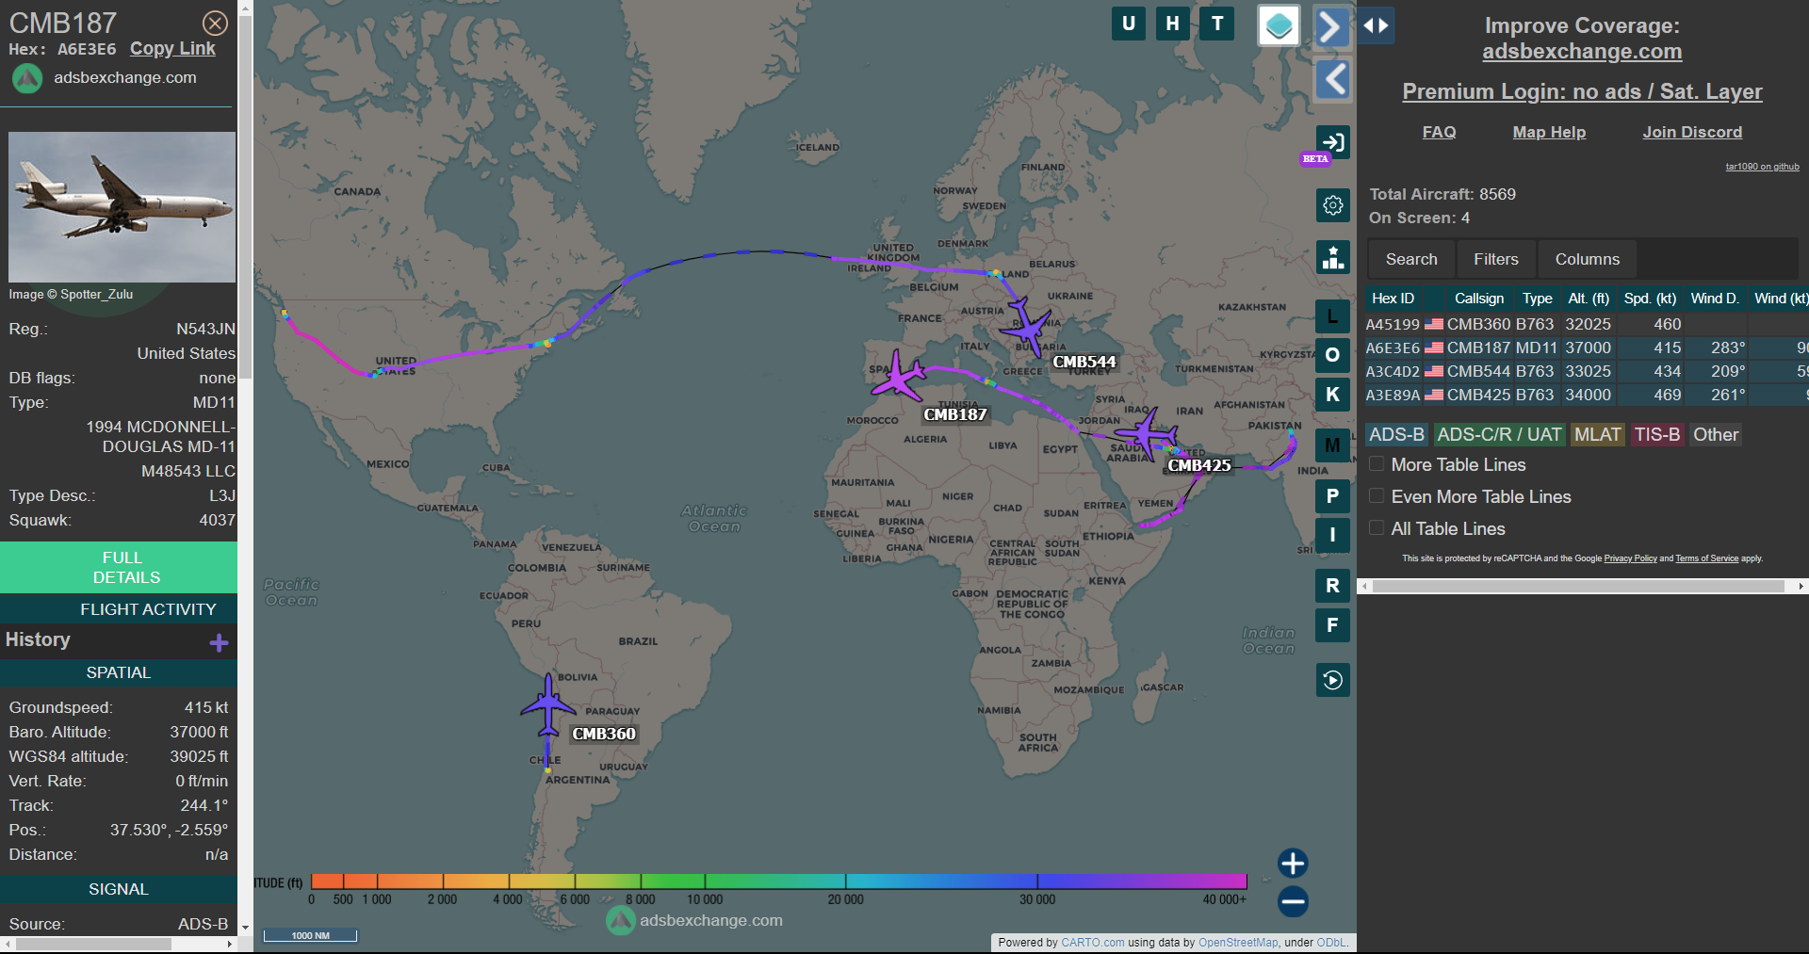Switch to the Columns tab
The image size is (1809, 954).
pos(1588,259)
